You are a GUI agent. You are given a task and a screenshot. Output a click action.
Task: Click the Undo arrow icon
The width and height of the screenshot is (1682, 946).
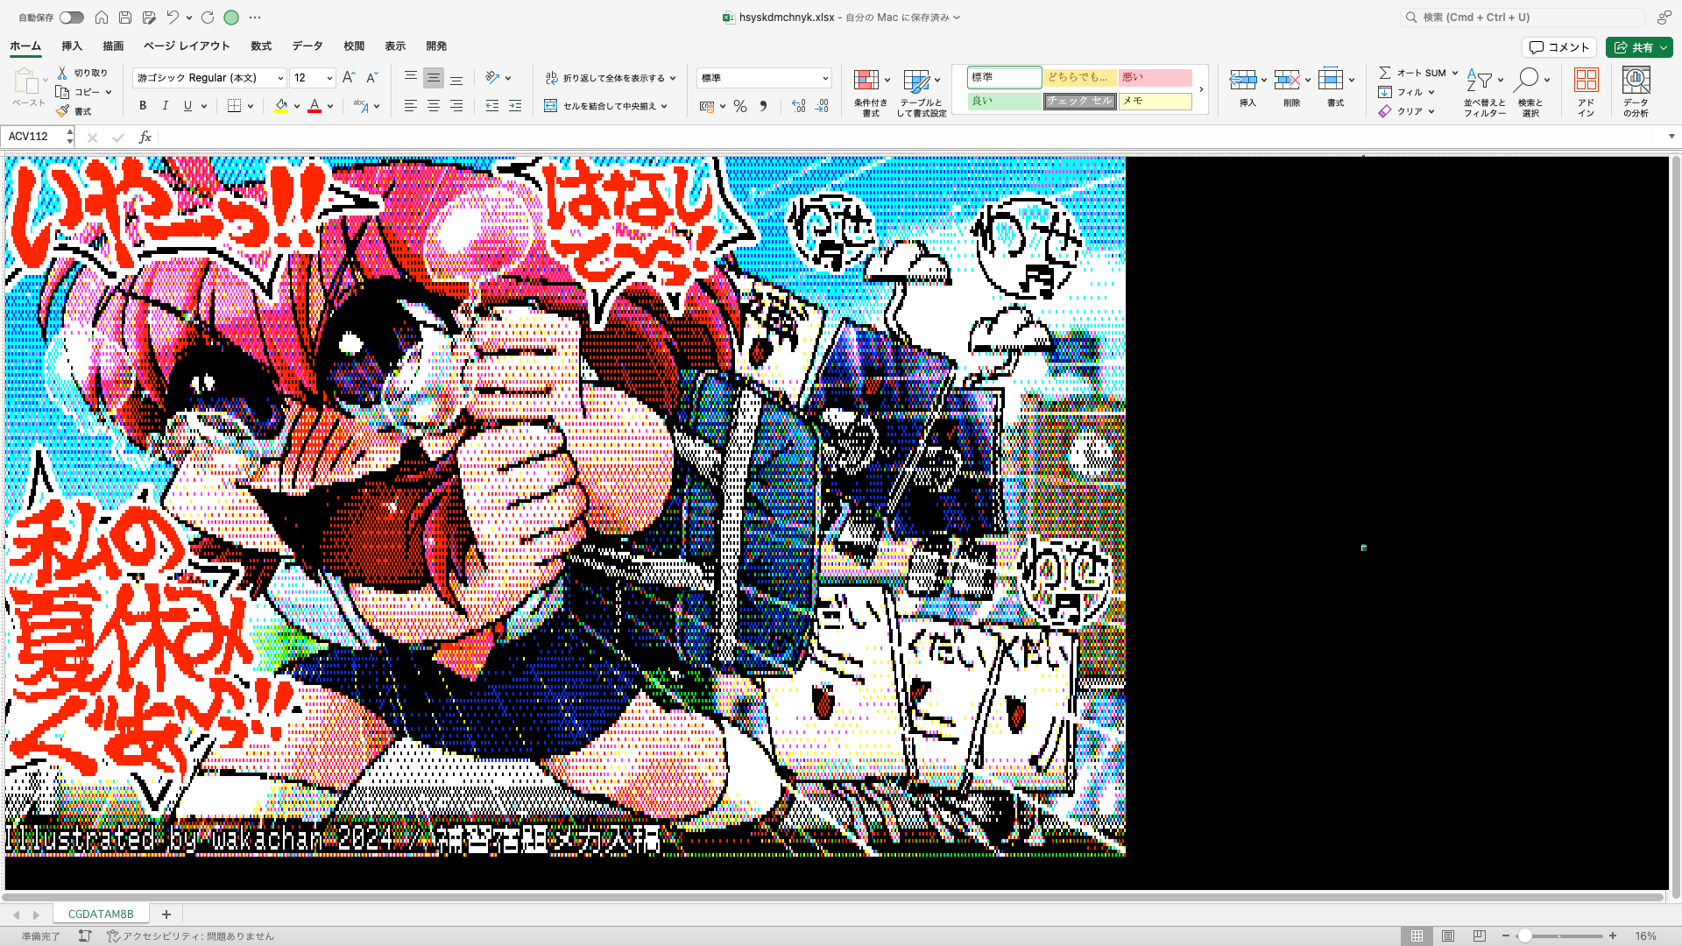tap(173, 18)
